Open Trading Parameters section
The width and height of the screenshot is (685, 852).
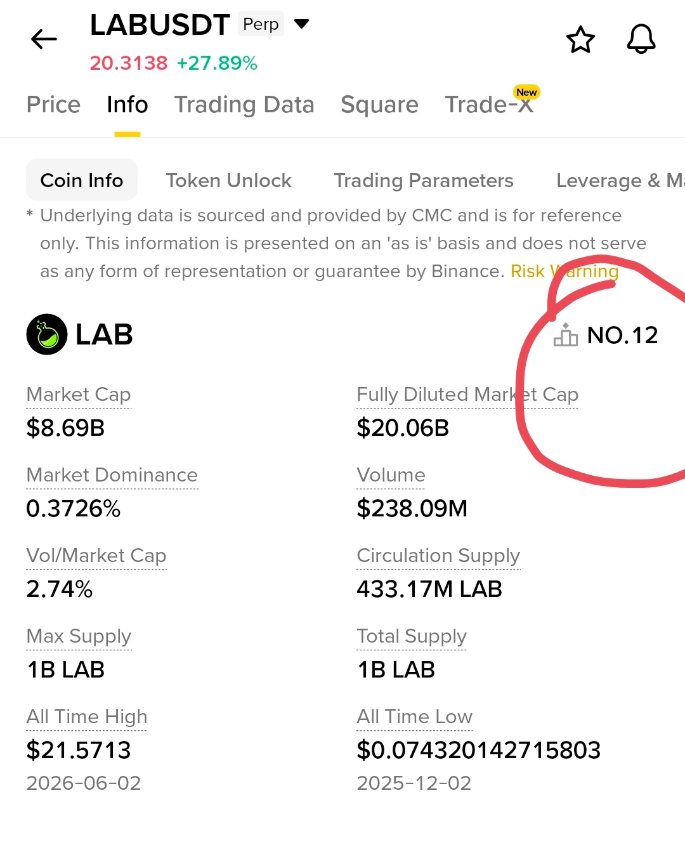424,181
